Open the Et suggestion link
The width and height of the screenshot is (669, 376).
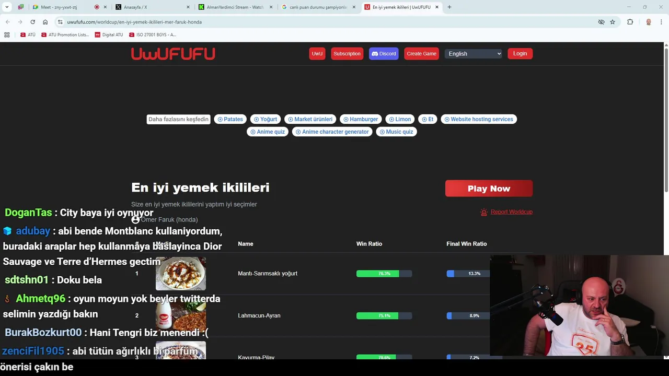[x=428, y=119]
